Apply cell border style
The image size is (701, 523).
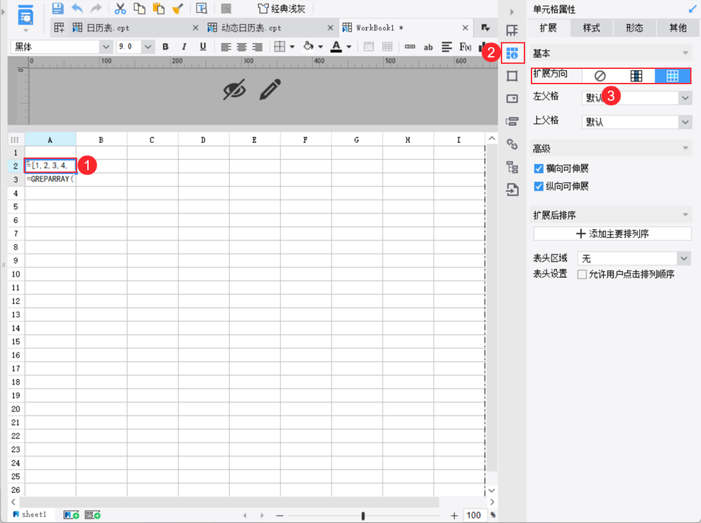coord(279,47)
